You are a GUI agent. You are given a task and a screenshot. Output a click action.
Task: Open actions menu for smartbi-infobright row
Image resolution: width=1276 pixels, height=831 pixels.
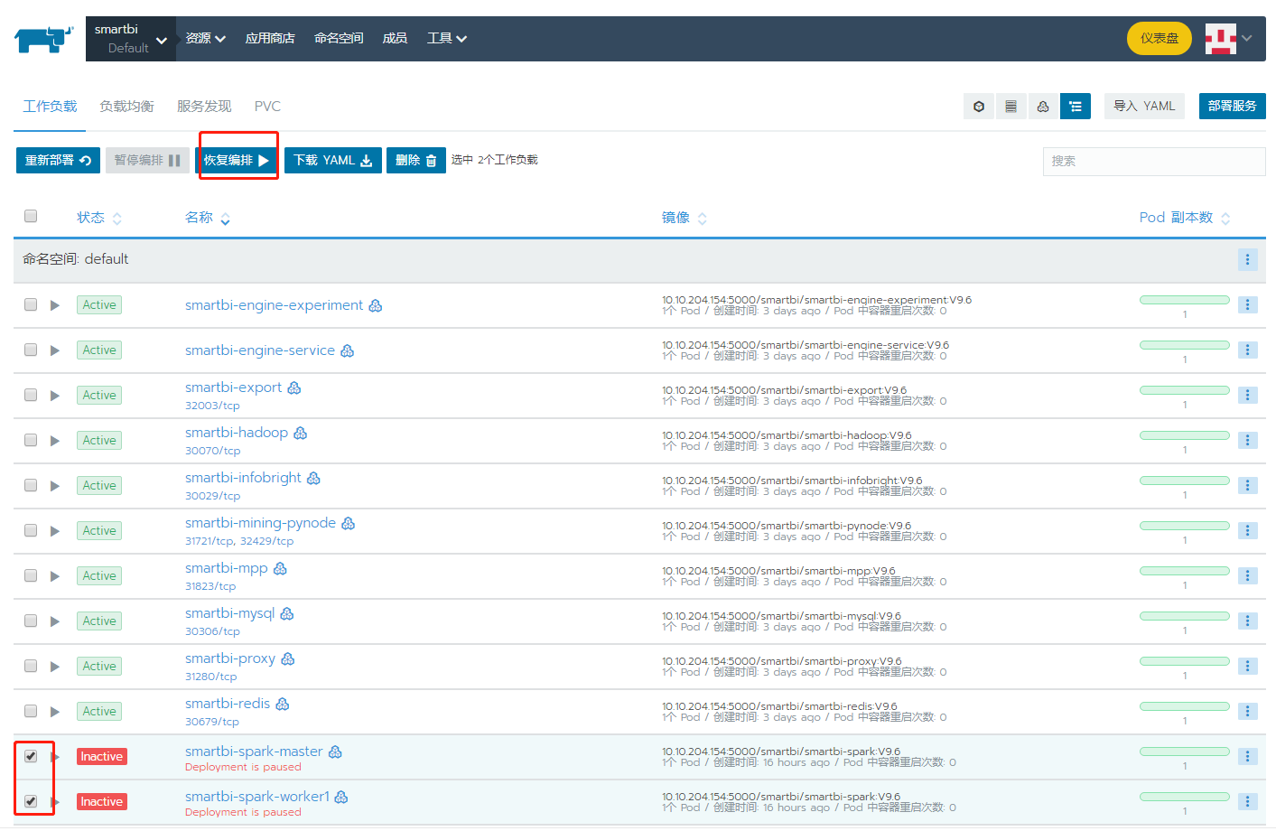click(1247, 485)
